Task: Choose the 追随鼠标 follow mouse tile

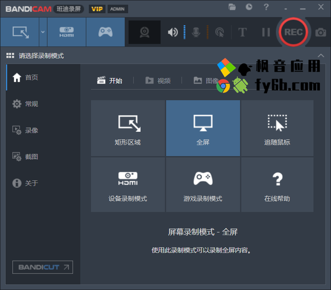Action: pos(277,128)
